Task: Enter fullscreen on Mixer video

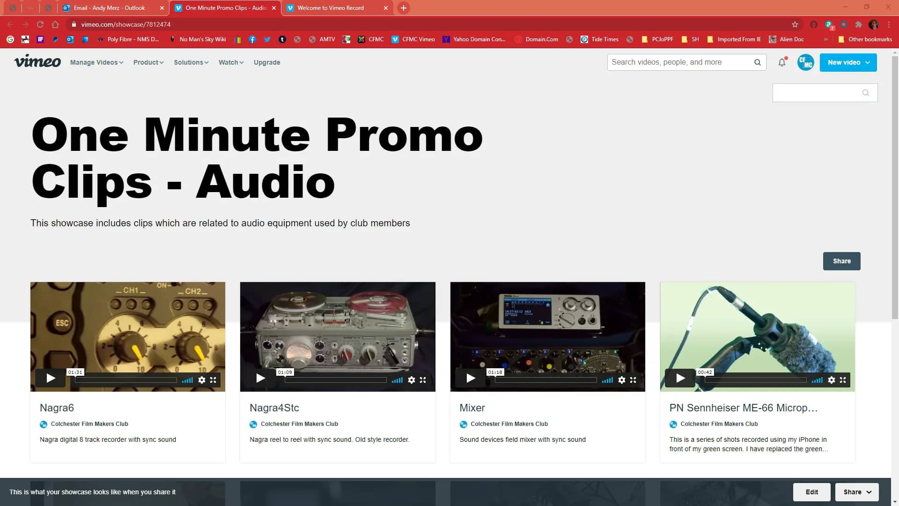Action: pyautogui.click(x=633, y=380)
